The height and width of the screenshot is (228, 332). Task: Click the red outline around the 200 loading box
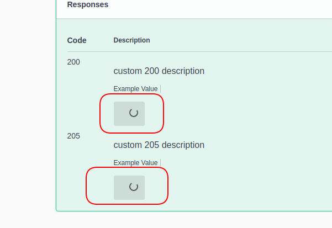(x=131, y=94)
